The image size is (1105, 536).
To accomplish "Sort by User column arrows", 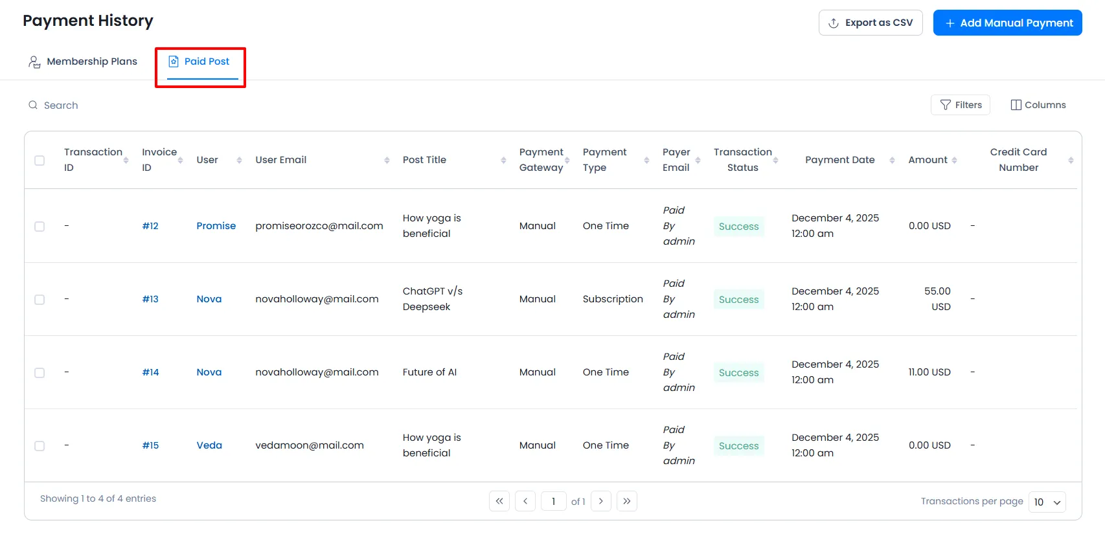I will point(239,160).
